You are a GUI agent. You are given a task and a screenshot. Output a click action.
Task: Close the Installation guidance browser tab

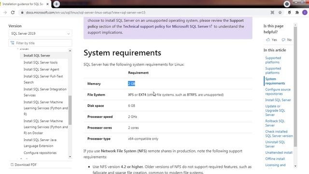click(x=47, y=4)
